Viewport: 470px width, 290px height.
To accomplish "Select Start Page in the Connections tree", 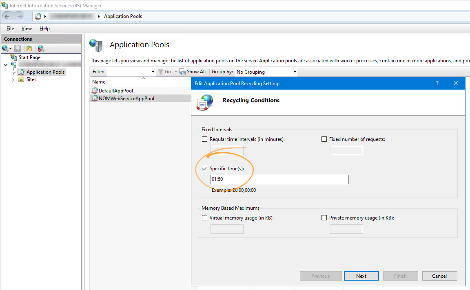I will [29, 57].
